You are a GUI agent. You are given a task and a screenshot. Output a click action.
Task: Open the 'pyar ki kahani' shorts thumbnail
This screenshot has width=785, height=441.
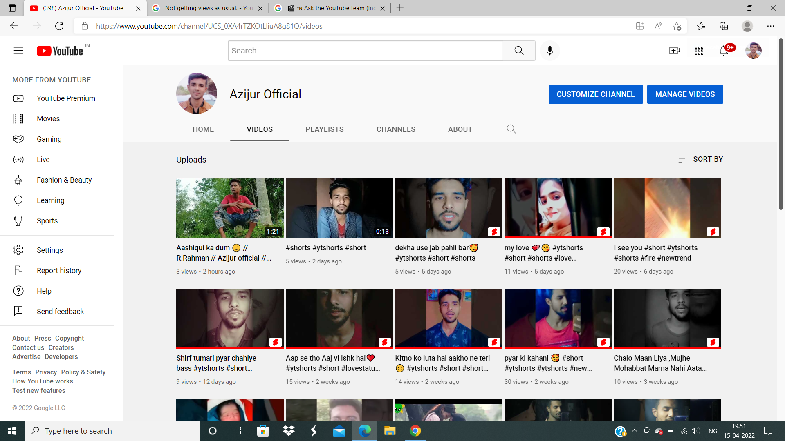[x=558, y=318]
